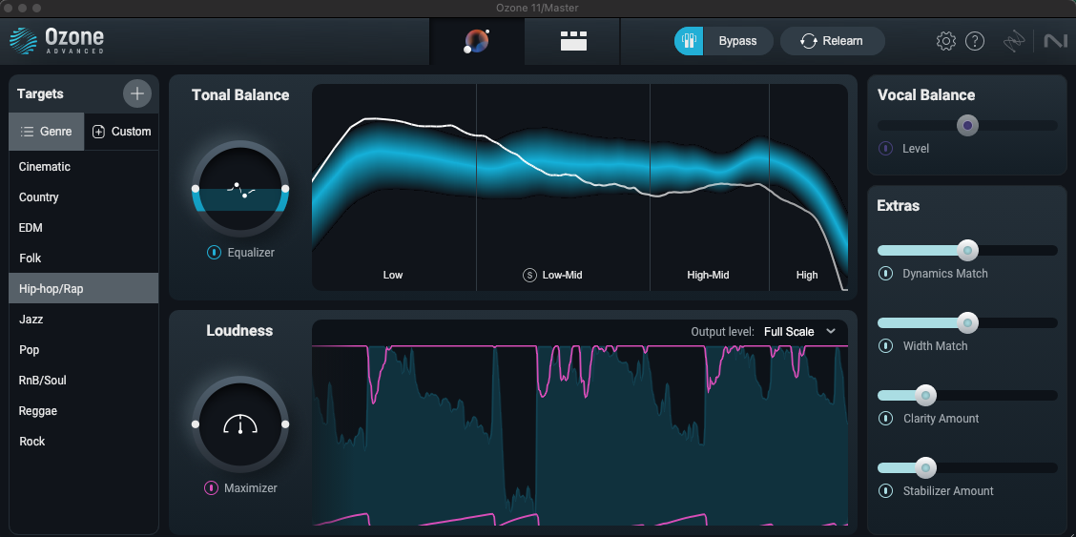Switch to the module chain view icon
This screenshot has height=537, width=1076.
point(573,41)
